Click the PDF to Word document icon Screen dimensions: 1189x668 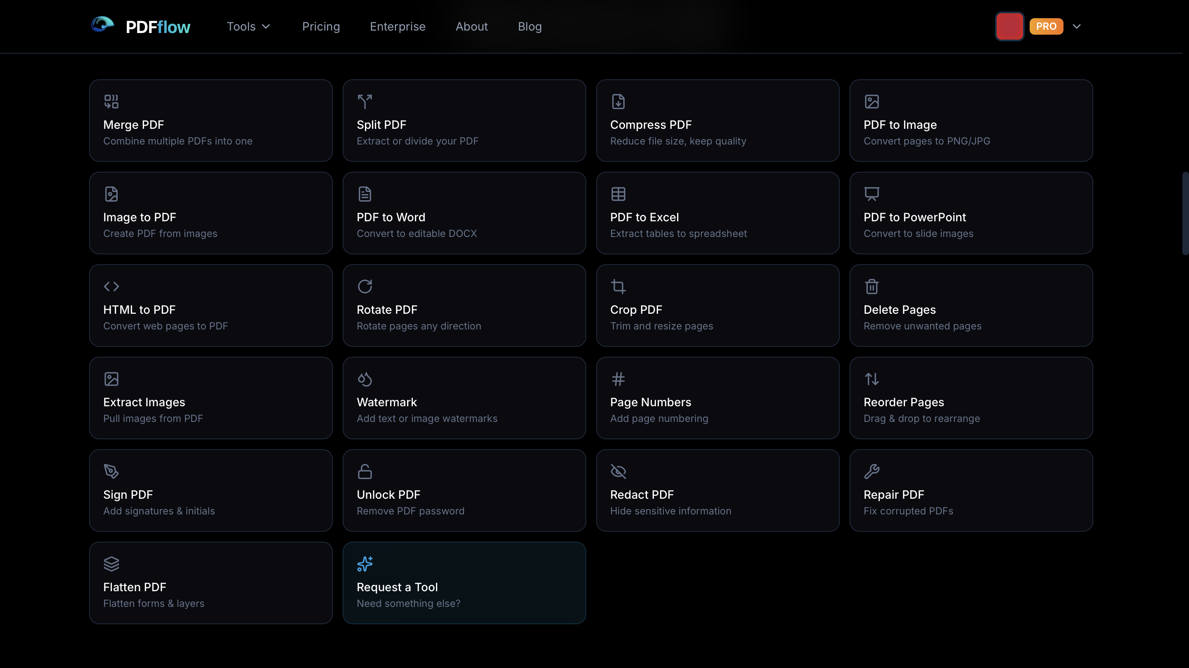(x=364, y=194)
